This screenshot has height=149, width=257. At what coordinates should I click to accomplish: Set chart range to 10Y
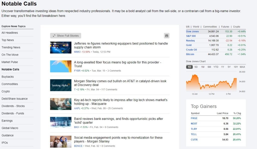236,67
